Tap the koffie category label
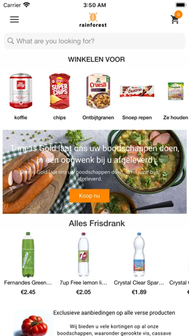The height and width of the screenshot is (336, 189). [21, 118]
